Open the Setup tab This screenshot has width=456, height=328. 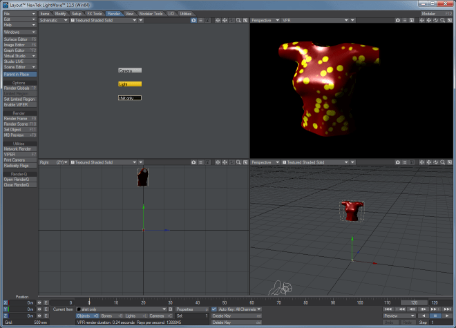[x=77, y=14]
